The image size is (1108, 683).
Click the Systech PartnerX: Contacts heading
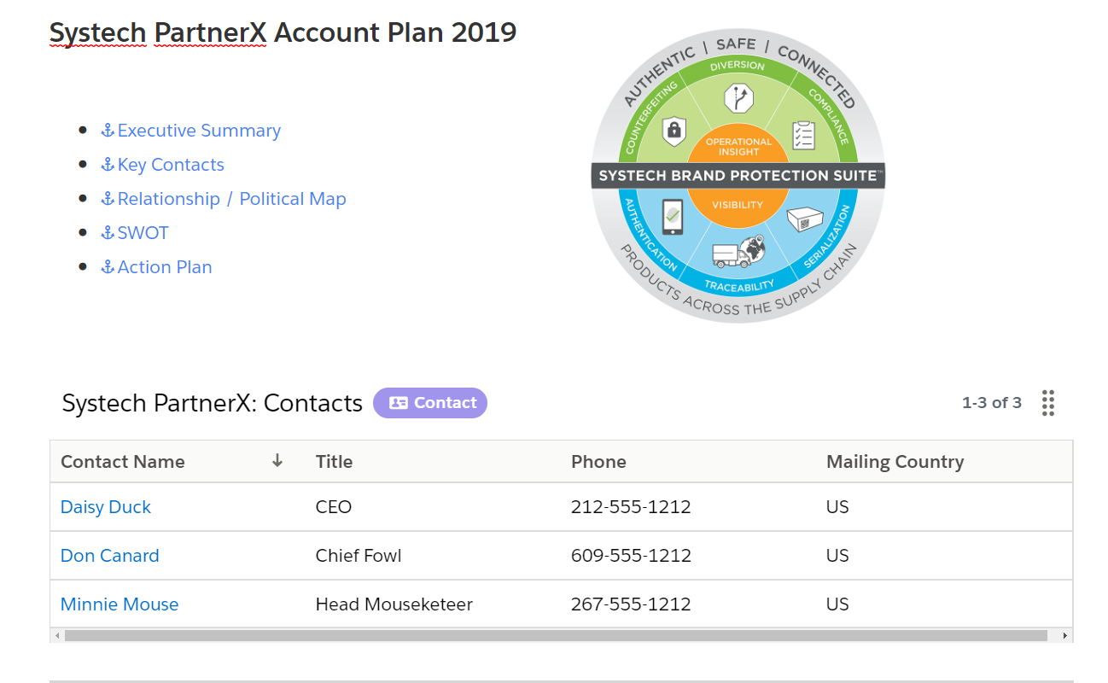213,403
